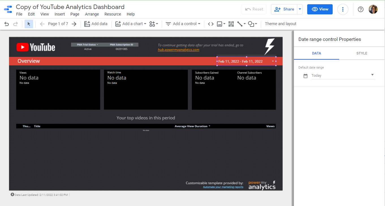This screenshot has height=206, width=385.
Task: Activate the selection mode cursor tool
Action: point(29,24)
